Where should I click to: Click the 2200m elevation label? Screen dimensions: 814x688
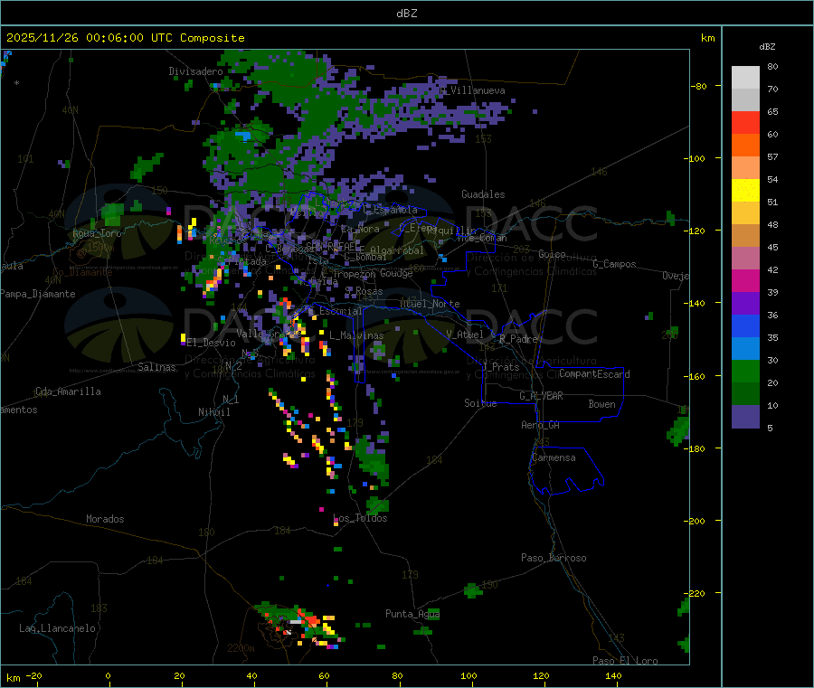click(x=241, y=648)
